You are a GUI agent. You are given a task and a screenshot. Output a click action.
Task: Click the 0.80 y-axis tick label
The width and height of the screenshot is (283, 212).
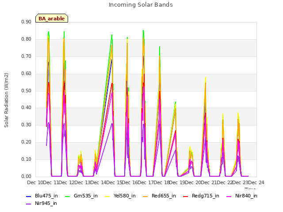tap(27, 39)
